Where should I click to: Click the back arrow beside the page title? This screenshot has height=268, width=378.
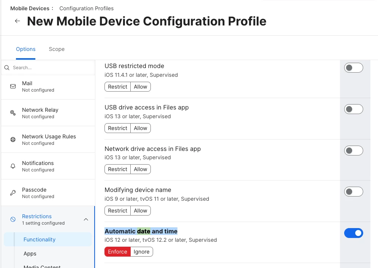(x=17, y=21)
